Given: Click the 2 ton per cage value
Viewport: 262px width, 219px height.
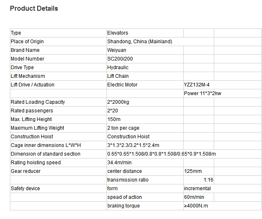Looking at the screenshot, I should 123,128.
